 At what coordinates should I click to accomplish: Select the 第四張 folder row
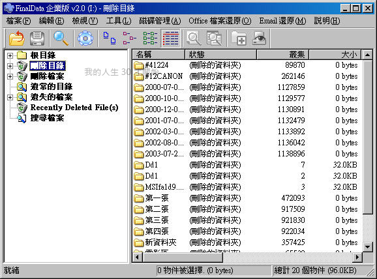247,231
